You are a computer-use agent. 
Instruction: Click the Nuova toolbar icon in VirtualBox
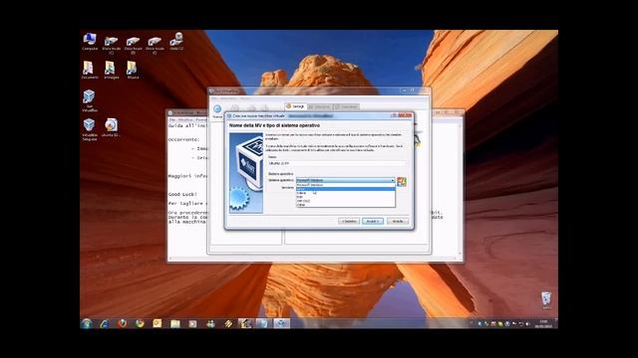pos(217,110)
